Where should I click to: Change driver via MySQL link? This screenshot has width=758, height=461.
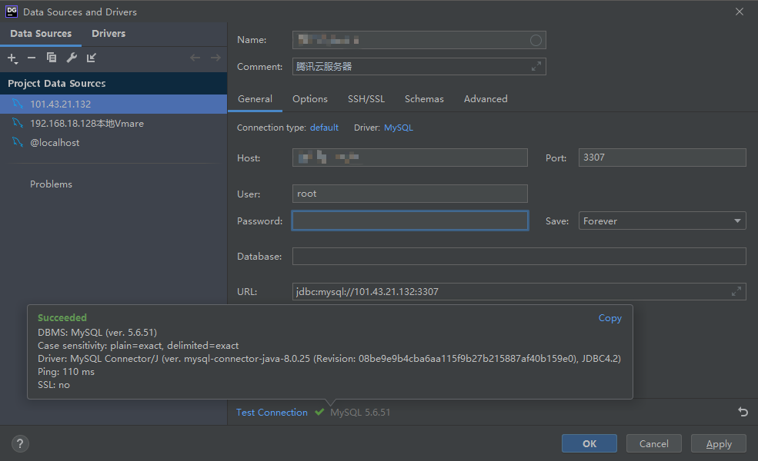tap(399, 128)
